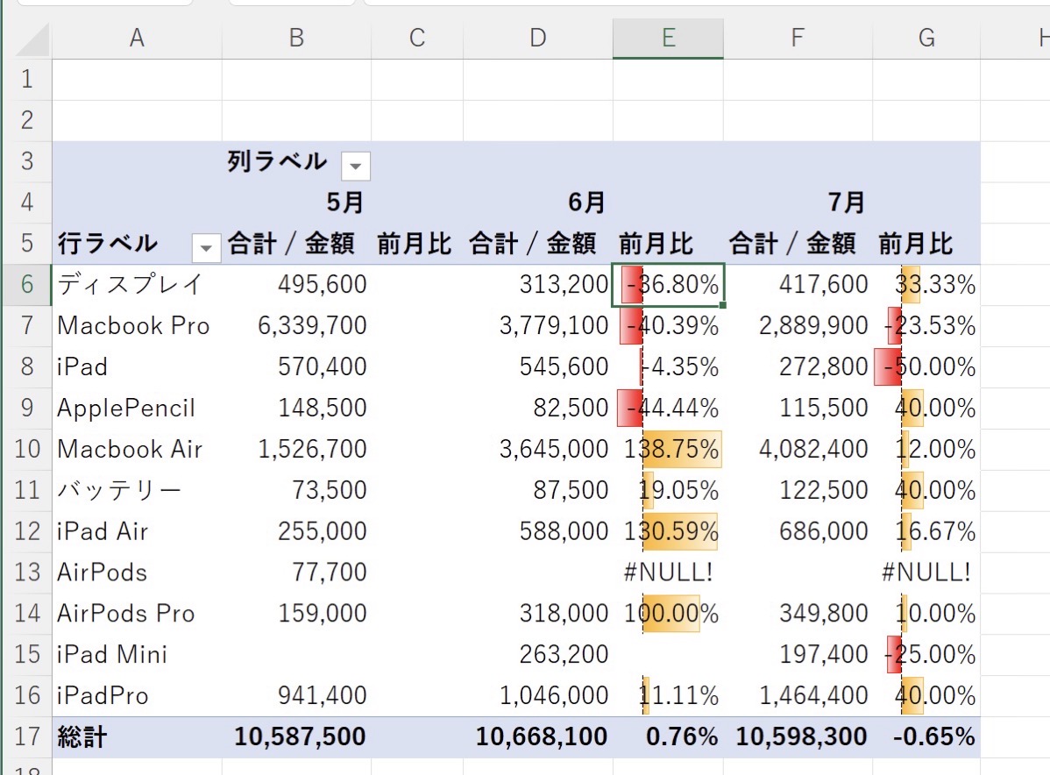Screen dimensions: 1050x775
Task: Select row 10 header
Action: 27,449
